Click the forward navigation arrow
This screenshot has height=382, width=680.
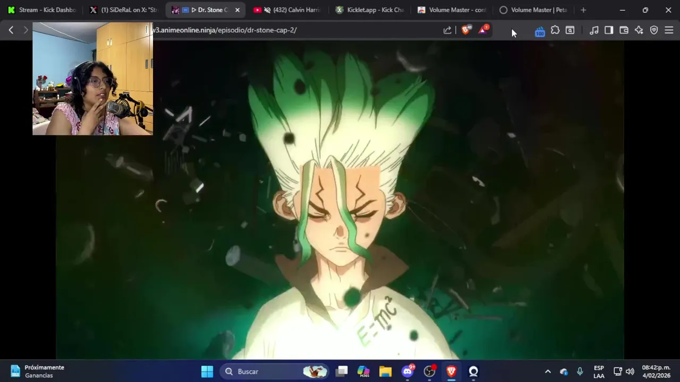point(25,30)
